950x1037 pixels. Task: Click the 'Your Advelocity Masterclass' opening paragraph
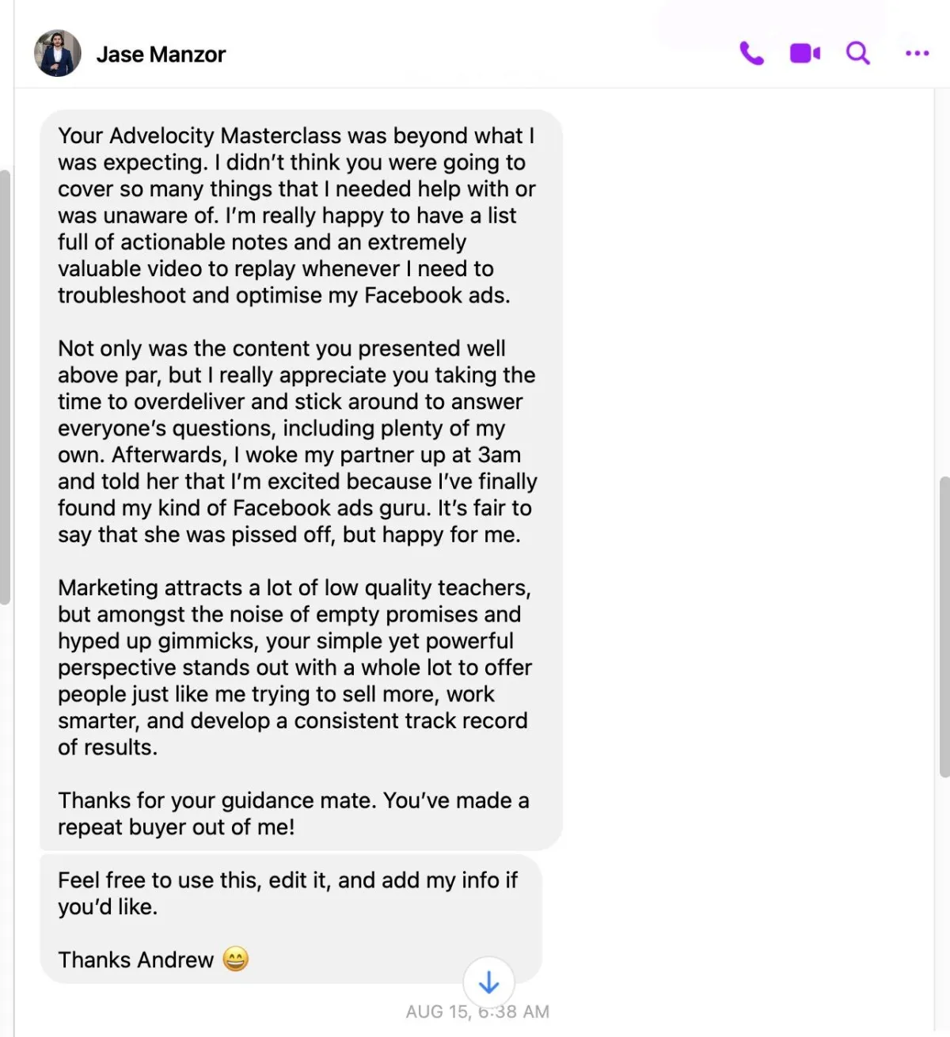tap(296, 215)
